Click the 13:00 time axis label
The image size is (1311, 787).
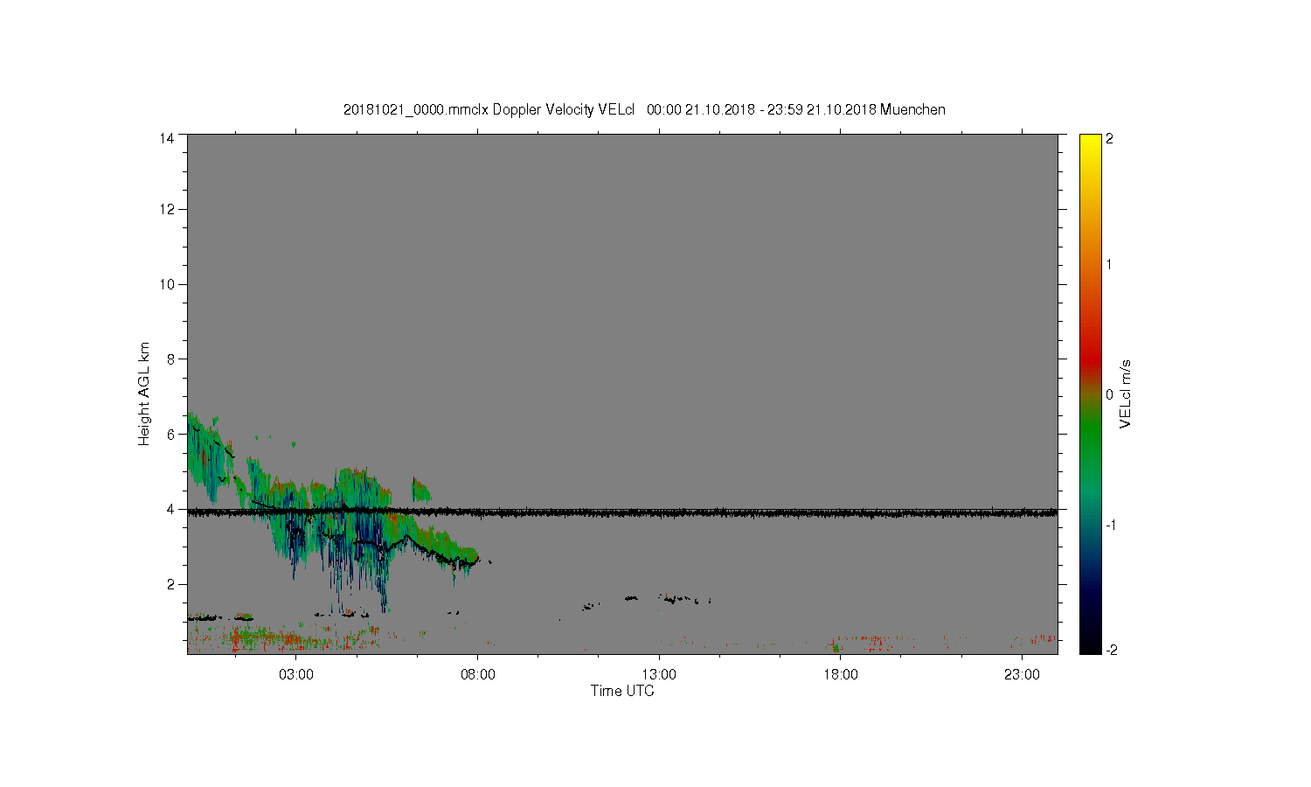pyautogui.click(x=659, y=675)
